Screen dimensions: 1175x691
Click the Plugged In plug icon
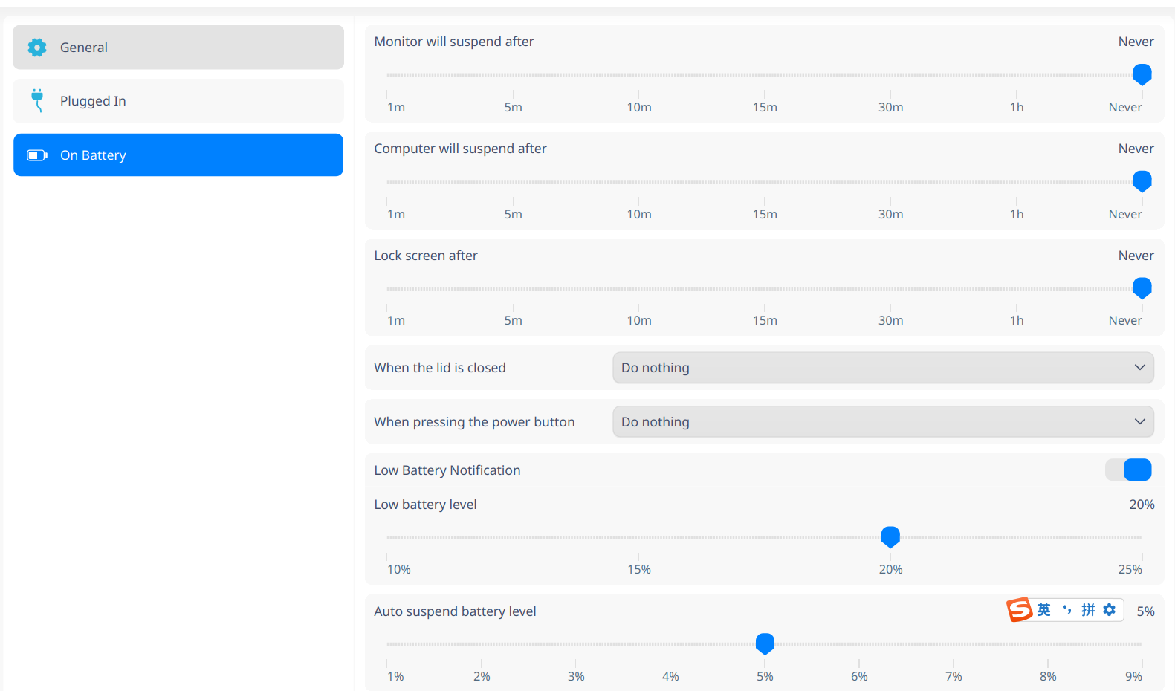coord(37,100)
